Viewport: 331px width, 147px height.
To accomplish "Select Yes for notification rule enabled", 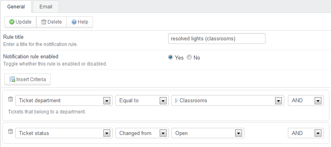I will [x=170, y=58].
